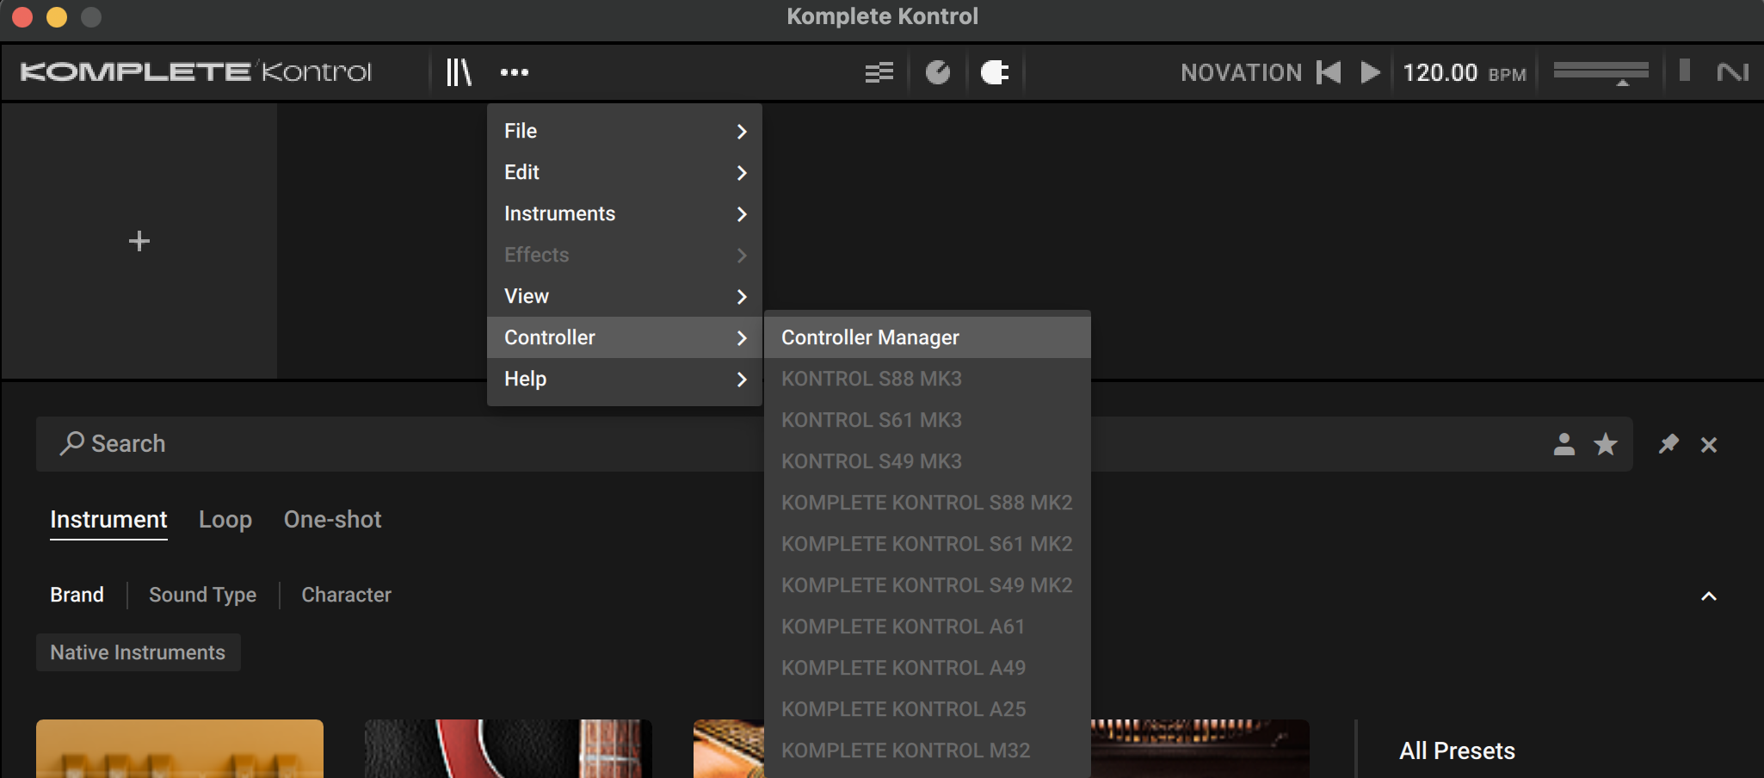Screen dimensions: 1764x778
Task: Toggle user content filter icon
Action: coord(1564,444)
